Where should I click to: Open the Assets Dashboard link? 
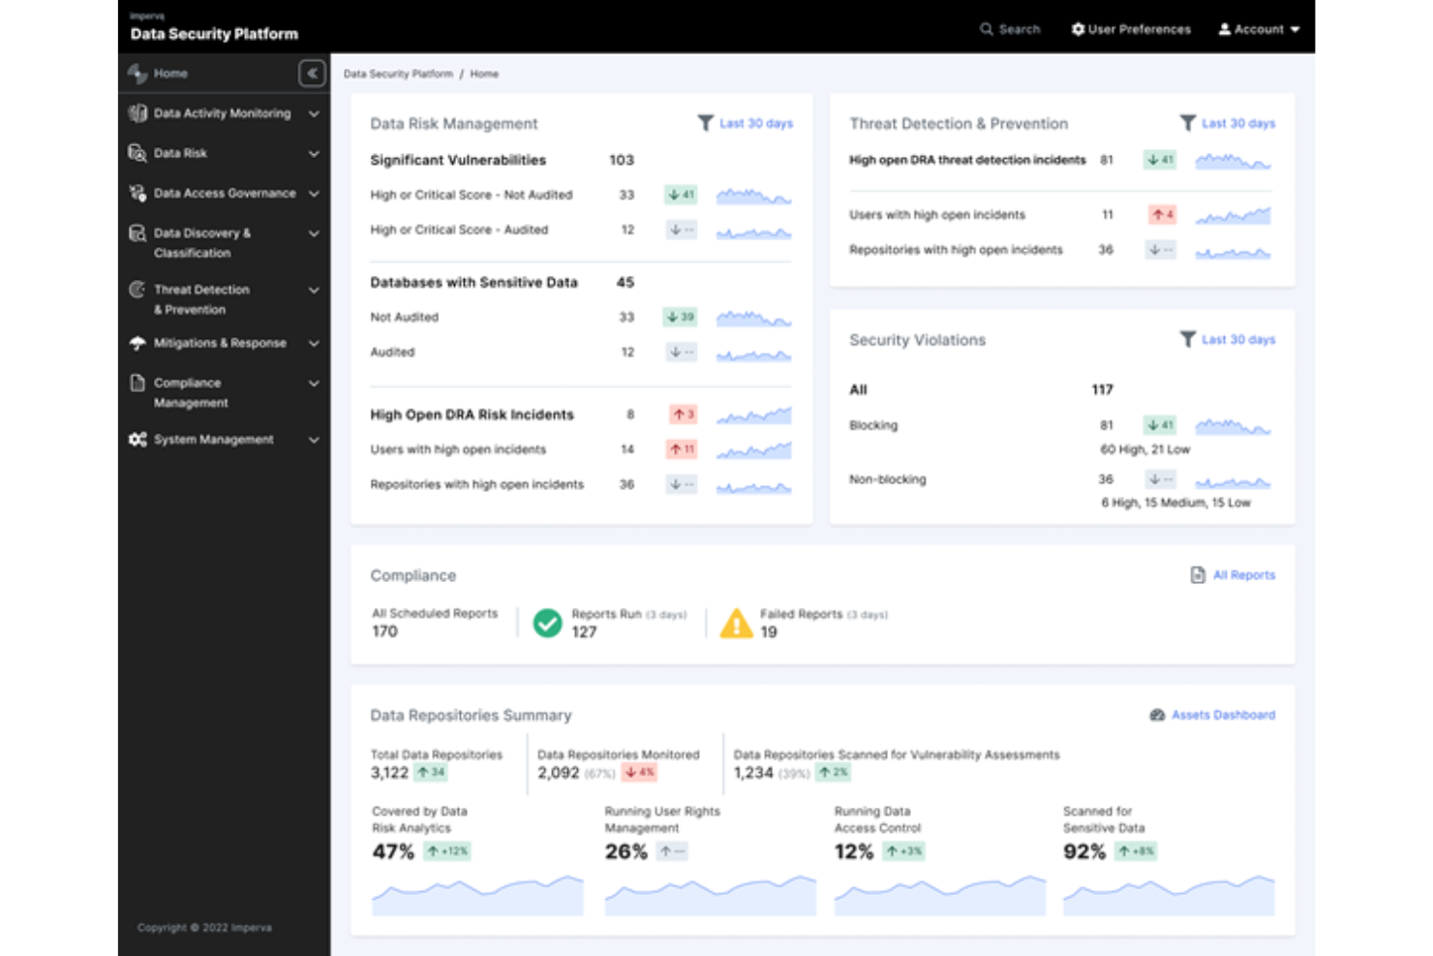[x=1223, y=715]
